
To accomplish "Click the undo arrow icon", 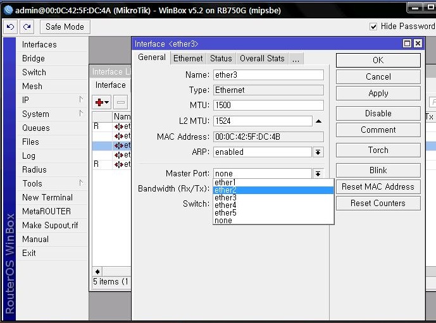I will 11,27.
